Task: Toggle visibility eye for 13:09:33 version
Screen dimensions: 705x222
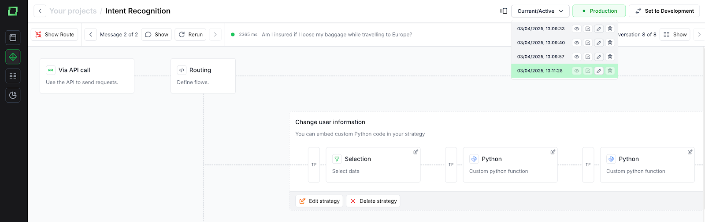Action: (x=576, y=29)
